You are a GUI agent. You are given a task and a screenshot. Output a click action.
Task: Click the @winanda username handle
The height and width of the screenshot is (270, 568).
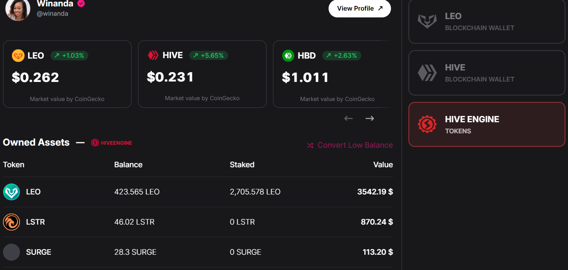(53, 14)
